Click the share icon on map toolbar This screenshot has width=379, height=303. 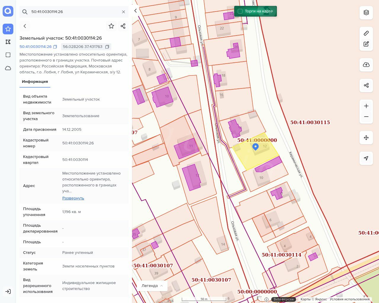tap(366, 86)
